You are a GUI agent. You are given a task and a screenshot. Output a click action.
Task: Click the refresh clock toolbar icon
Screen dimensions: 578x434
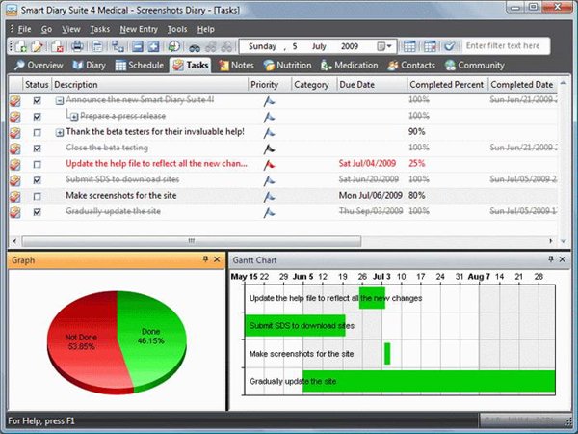[x=174, y=46]
